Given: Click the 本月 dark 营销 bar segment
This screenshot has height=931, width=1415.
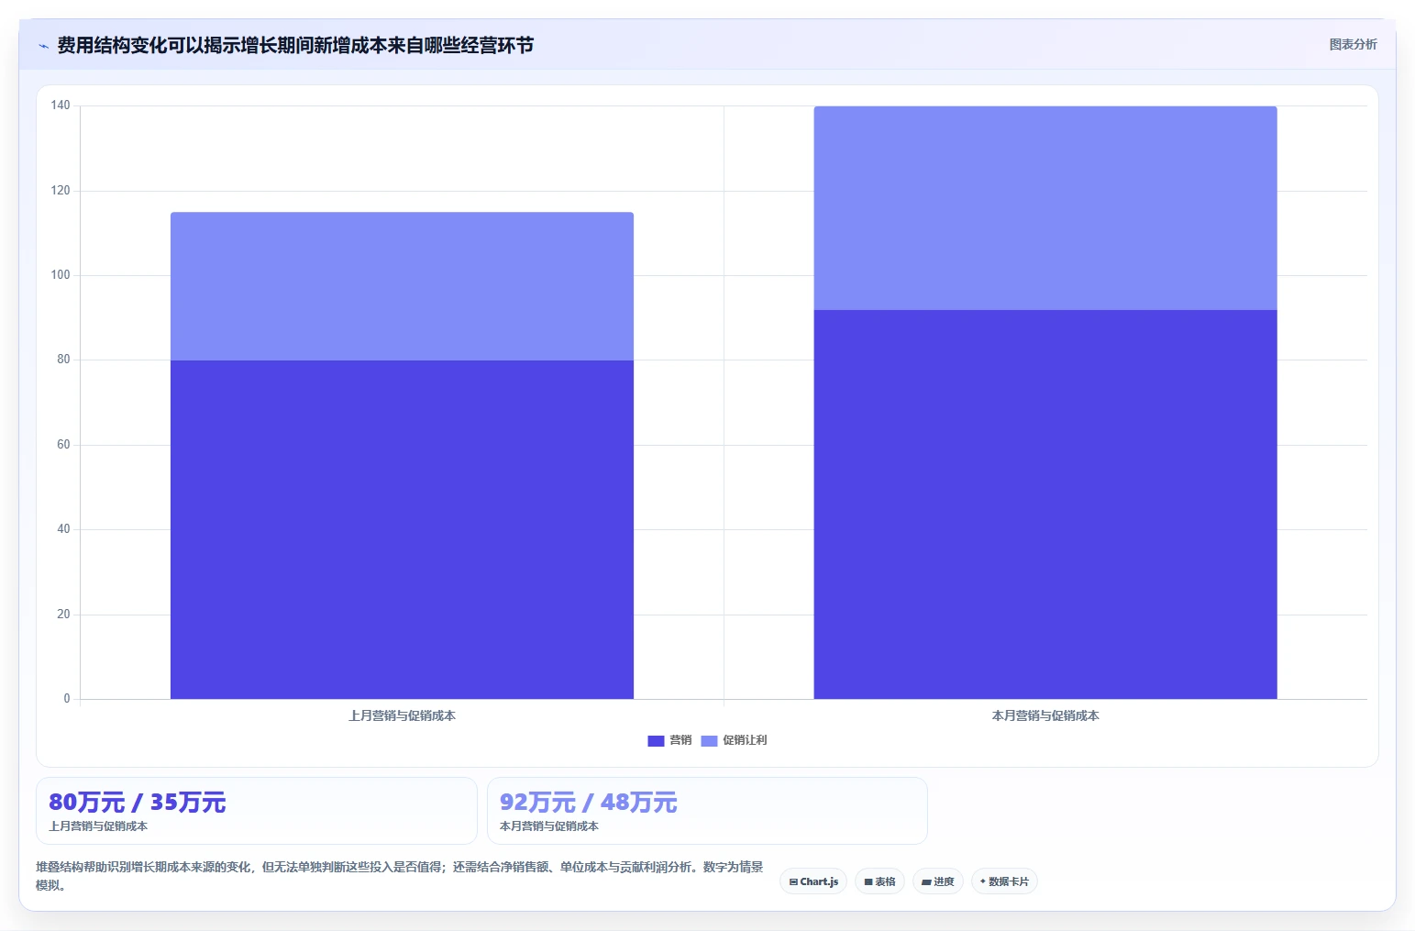Looking at the screenshot, I should [x=1045, y=504].
